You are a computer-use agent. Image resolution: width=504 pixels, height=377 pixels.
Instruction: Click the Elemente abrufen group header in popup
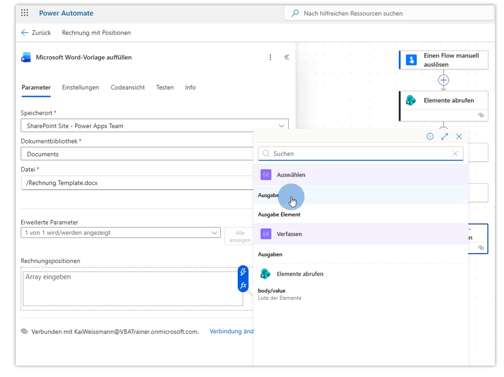(361, 274)
